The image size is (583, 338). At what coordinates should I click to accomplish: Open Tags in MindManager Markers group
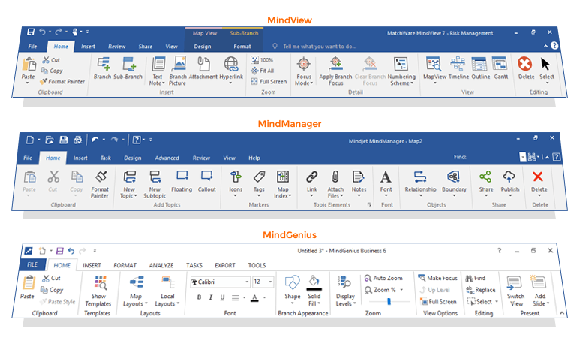[259, 183]
